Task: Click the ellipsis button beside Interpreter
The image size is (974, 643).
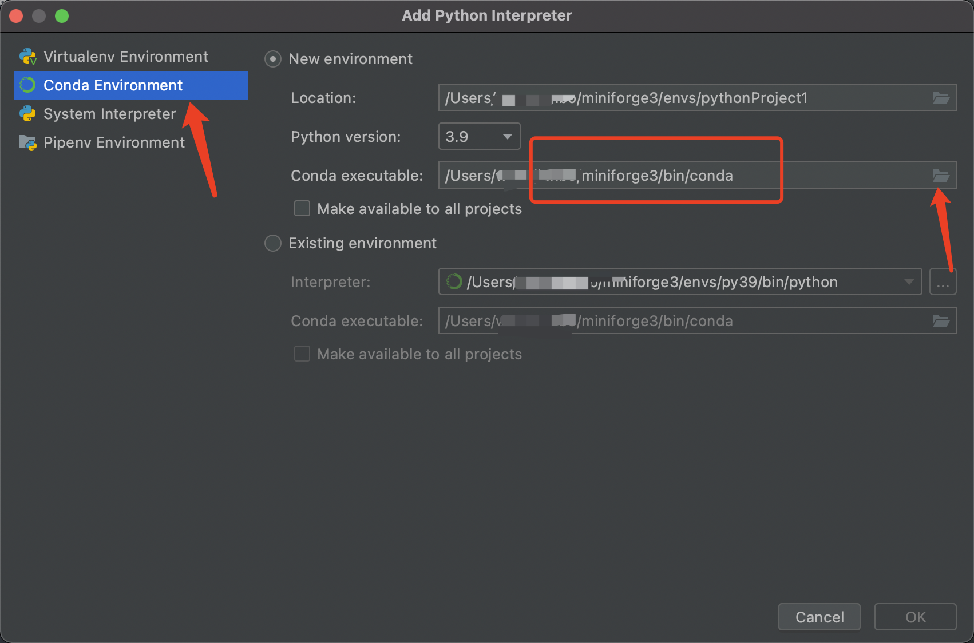Action: [943, 282]
